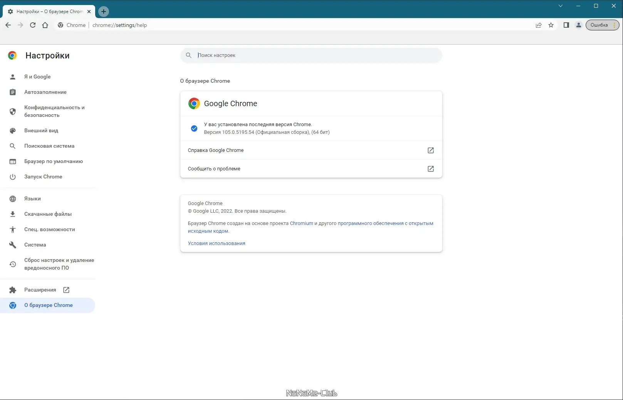
Task: Click the search magnifier in settings search
Action: pyautogui.click(x=188, y=55)
